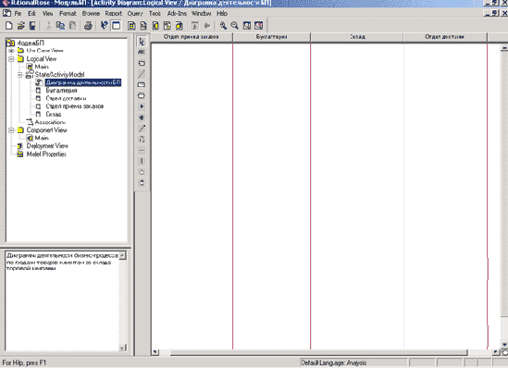Image resolution: width=508 pixels, height=368 pixels.
Task: Select the Anchor Note to Item tool
Action: (x=142, y=74)
